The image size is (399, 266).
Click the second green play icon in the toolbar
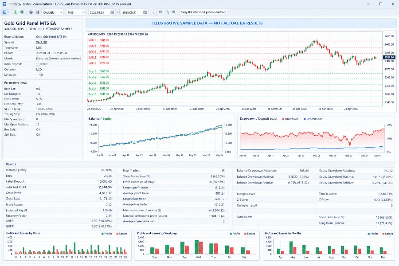click(x=22, y=12)
